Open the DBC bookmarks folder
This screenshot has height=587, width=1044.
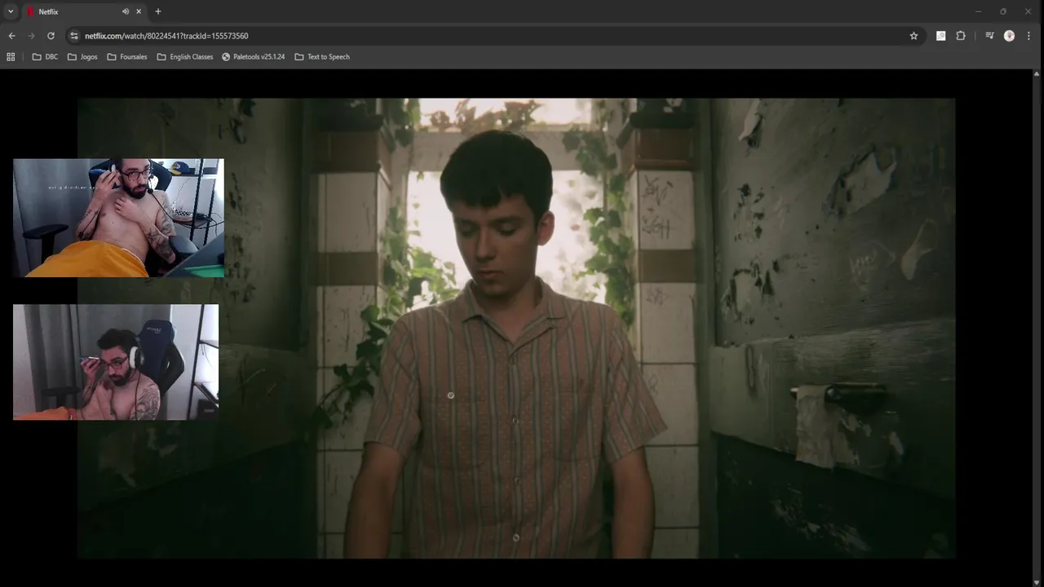45,57
